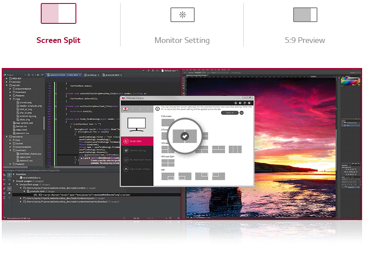
Task: Select PIP layout with bottom-right inset
Action: coord(168,176)
